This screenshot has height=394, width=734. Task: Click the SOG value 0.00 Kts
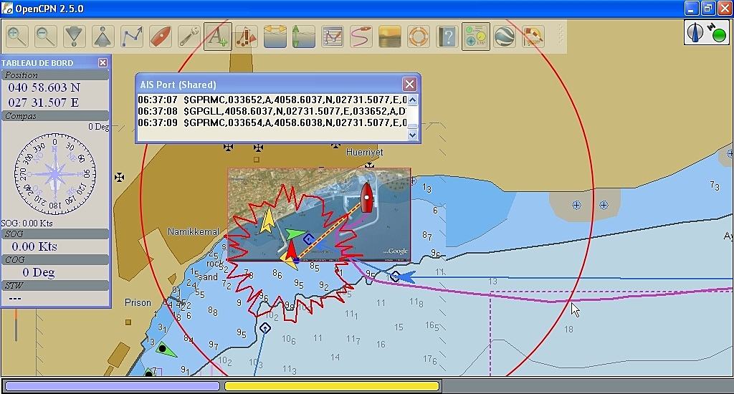[34, 246]
